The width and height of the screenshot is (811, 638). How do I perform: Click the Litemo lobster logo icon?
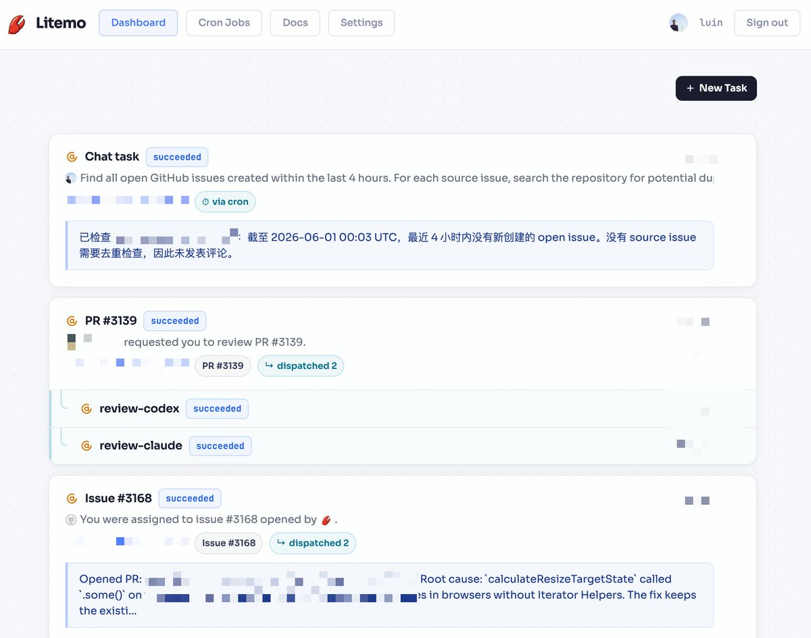(17, 24)
